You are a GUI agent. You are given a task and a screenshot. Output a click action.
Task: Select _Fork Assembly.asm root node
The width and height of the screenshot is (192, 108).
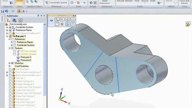click(x=18, y=24)
